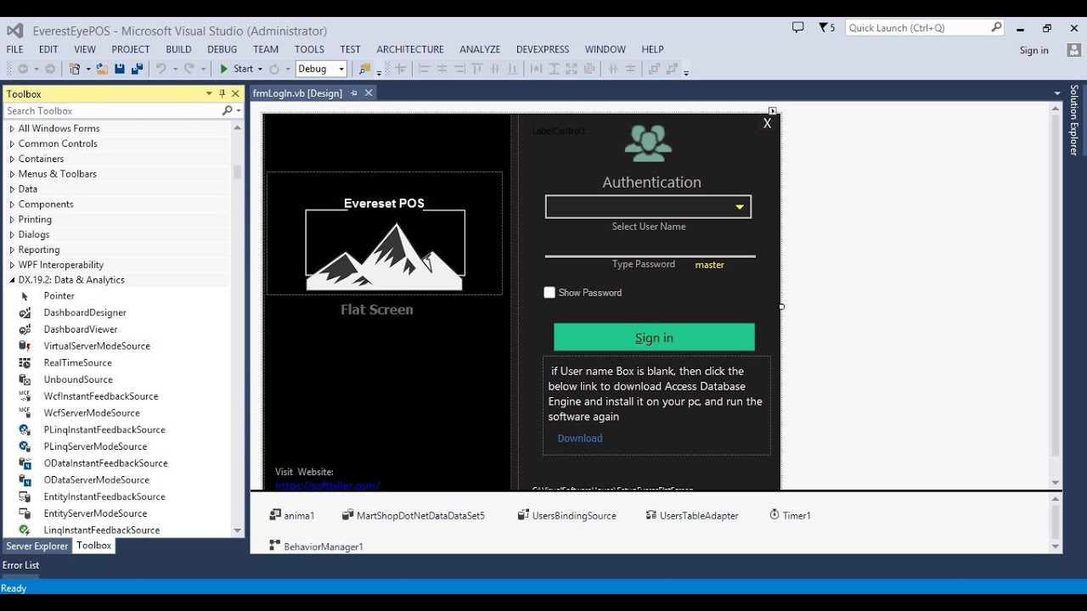Viewport: 1087px width, 611px height.
Task: Open the DEVEXPRESS menu
Action: coord(543,49)
